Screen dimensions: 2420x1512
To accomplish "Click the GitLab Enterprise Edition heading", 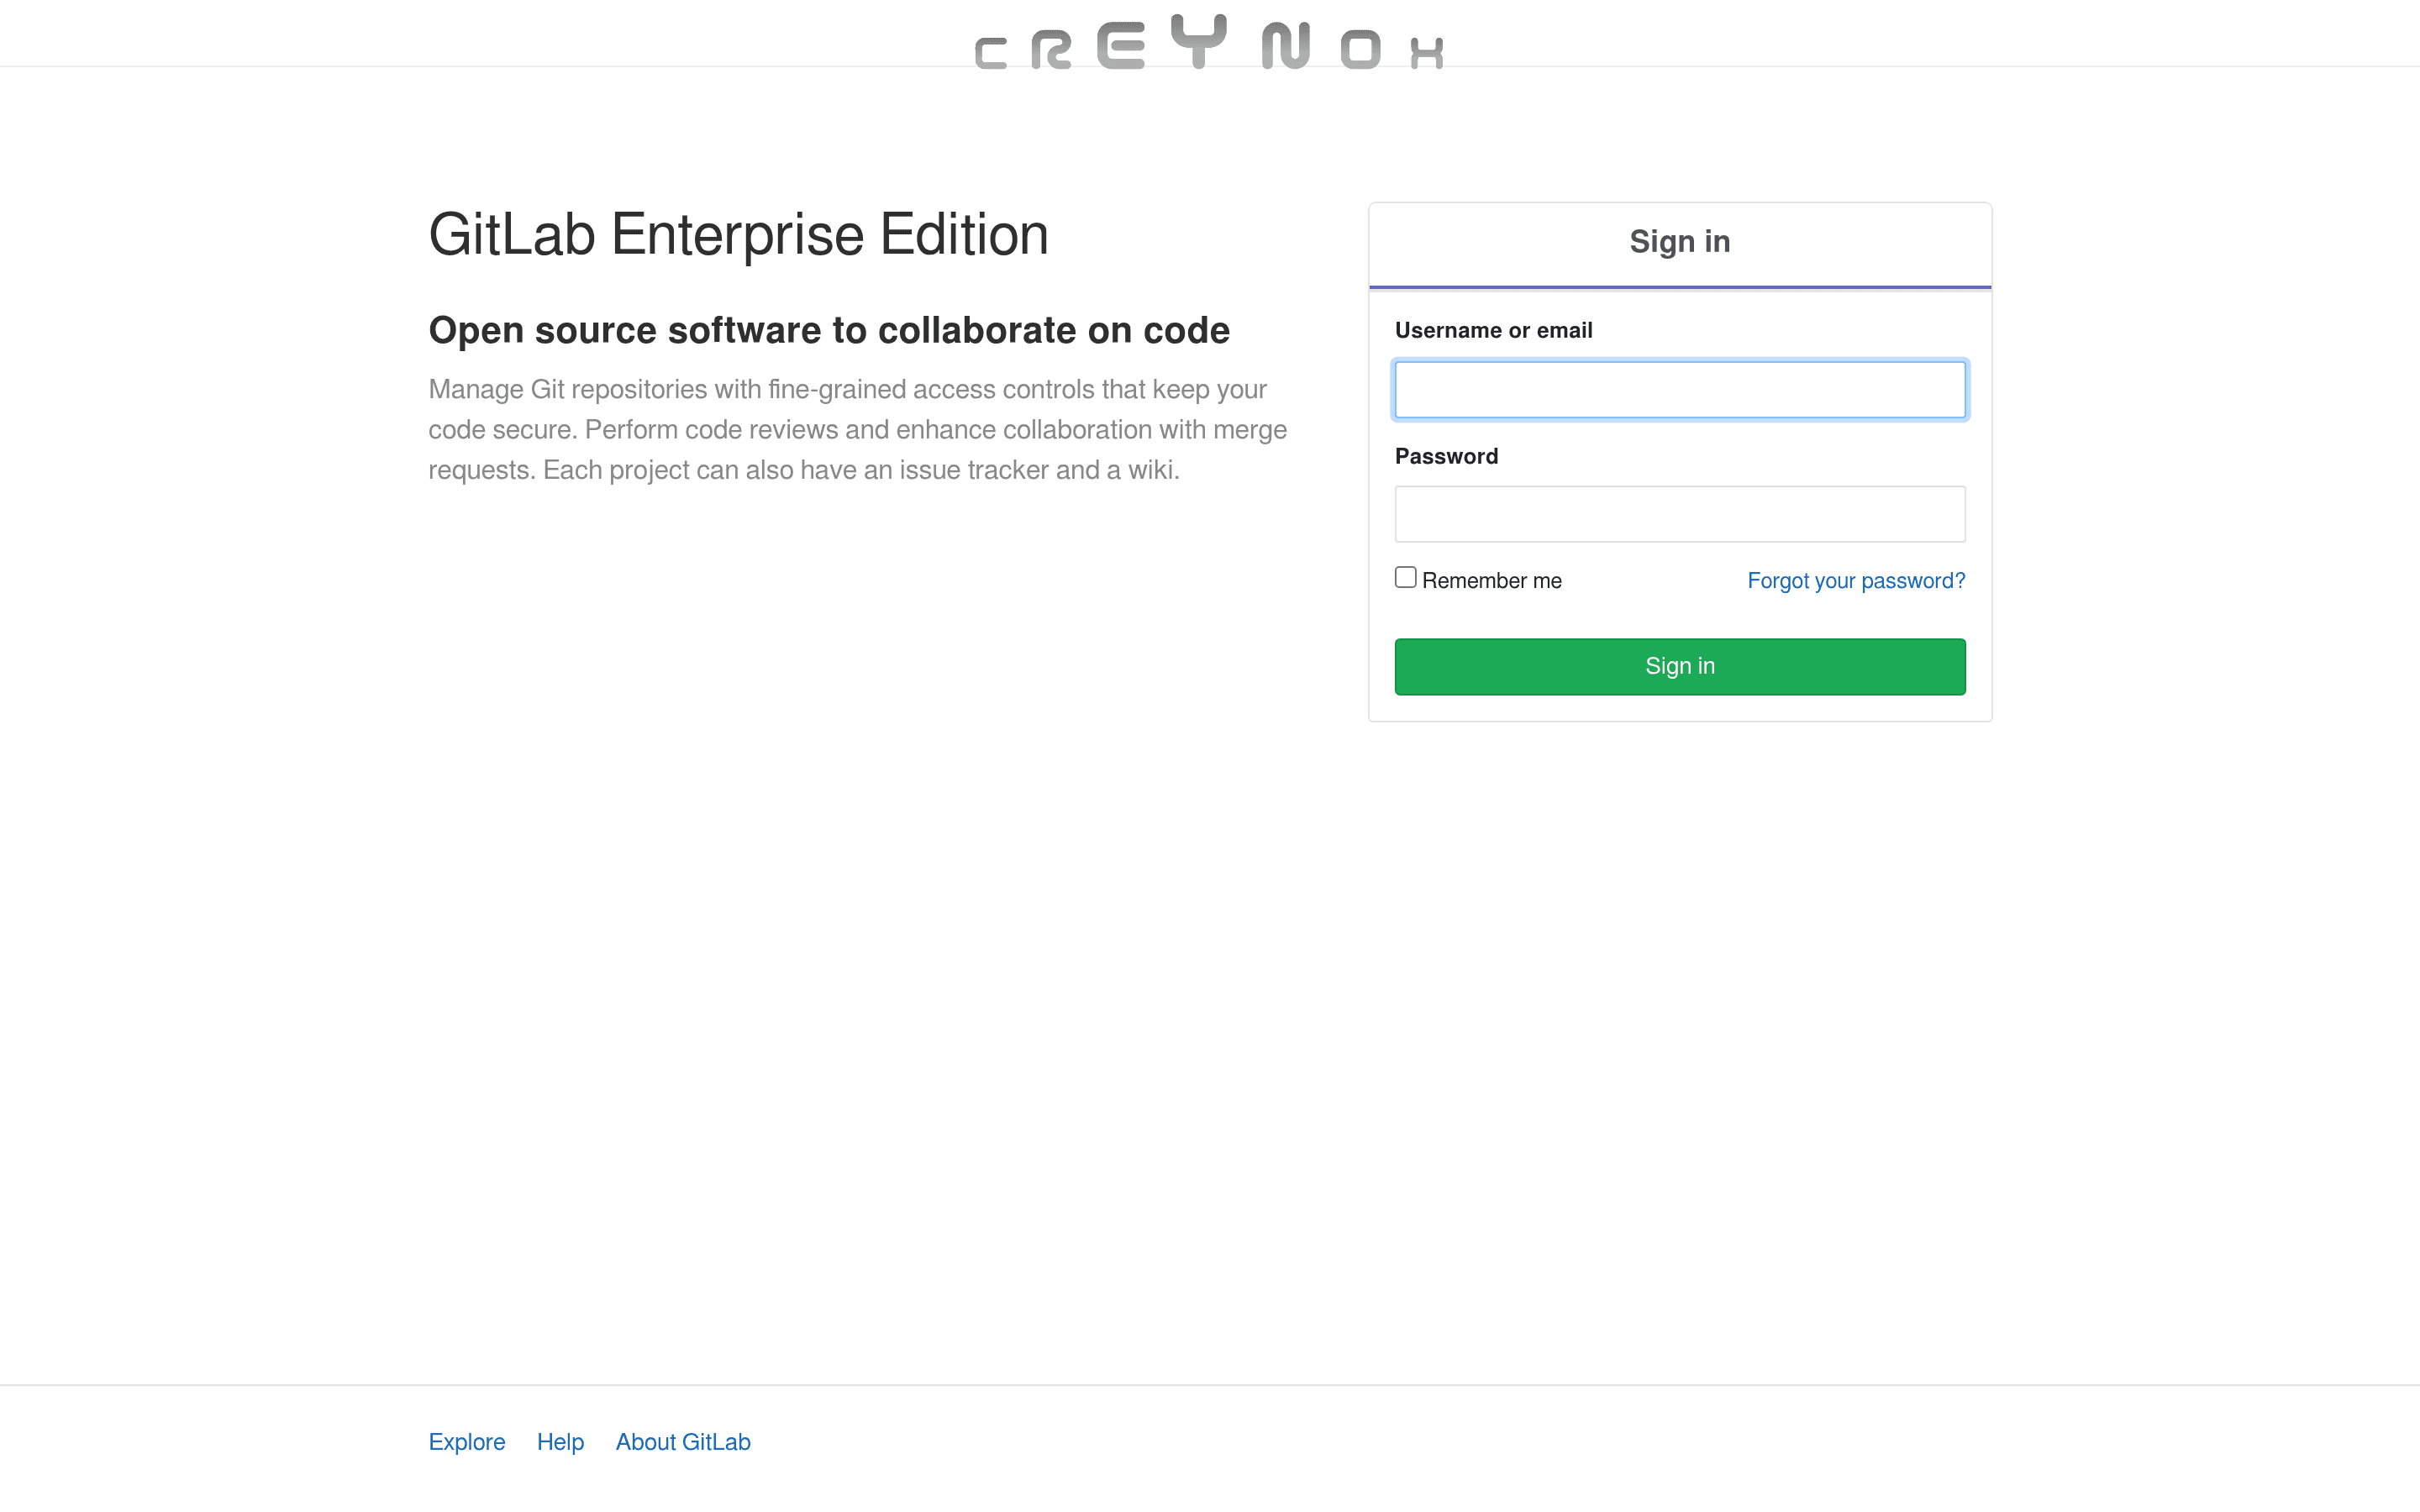I will coord(739,233).
